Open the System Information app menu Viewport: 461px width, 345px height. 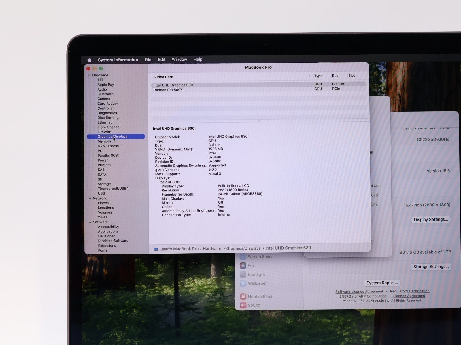(x=118, y=60)
